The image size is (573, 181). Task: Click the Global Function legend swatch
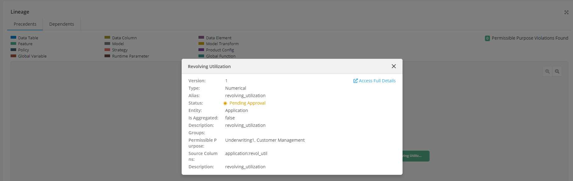201,56
